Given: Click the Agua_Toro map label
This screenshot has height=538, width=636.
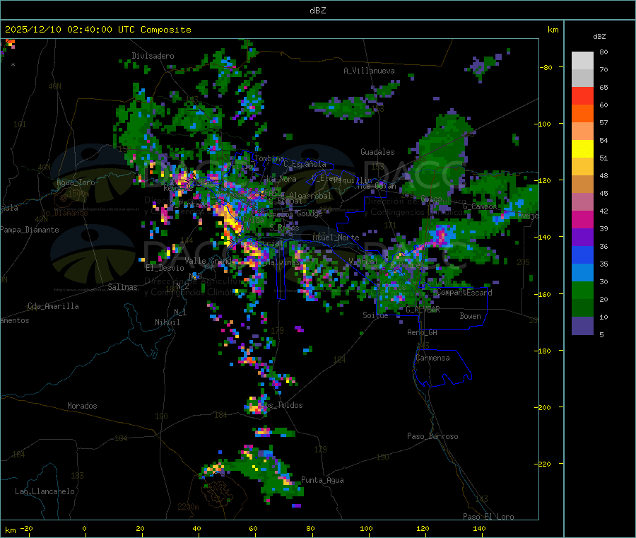Looking at the screenshot, I should pyautogui.click(x=76, y=182).
